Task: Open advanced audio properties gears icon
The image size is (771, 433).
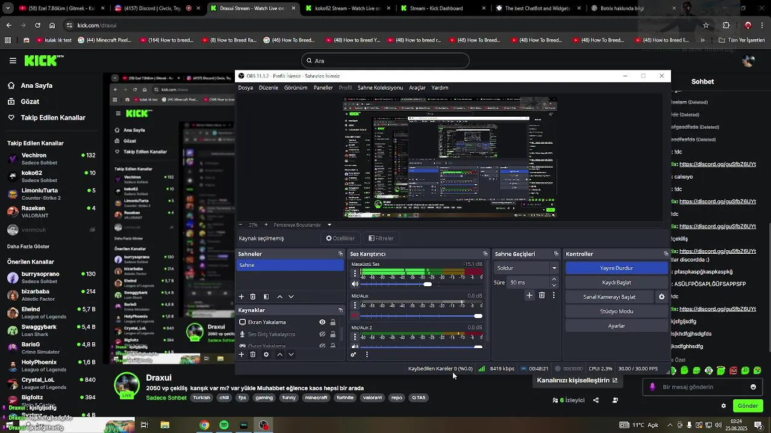Action: [x=354, y=354]
